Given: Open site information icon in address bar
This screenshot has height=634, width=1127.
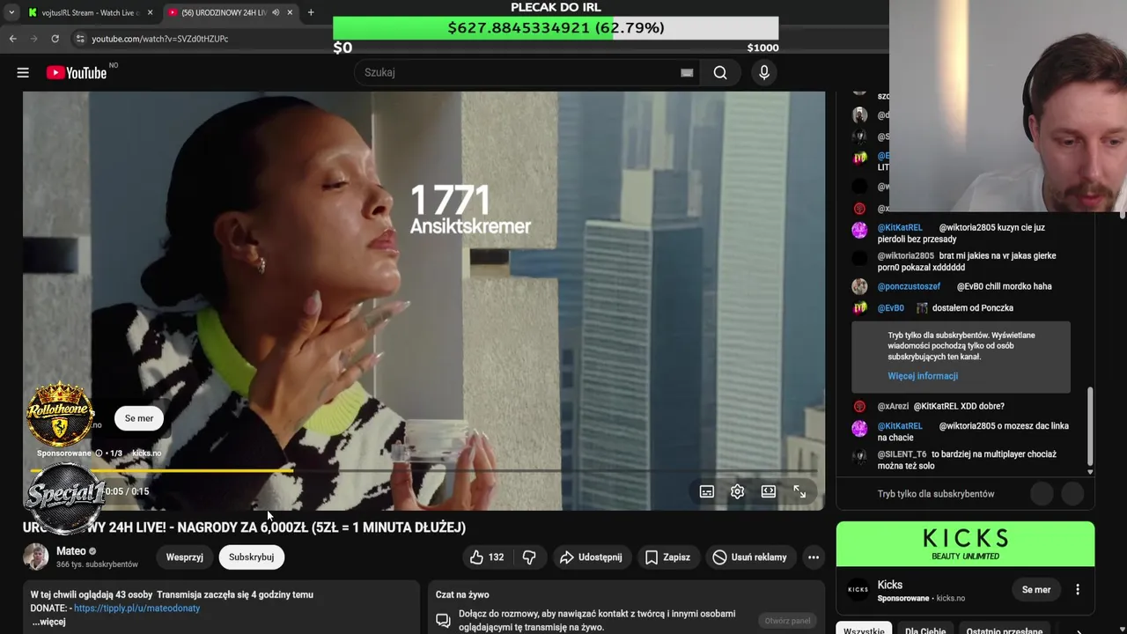Looking at the screenshot, I should click(80, 39).
